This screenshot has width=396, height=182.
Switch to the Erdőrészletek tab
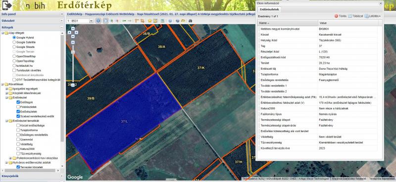(x=269, y=9)
